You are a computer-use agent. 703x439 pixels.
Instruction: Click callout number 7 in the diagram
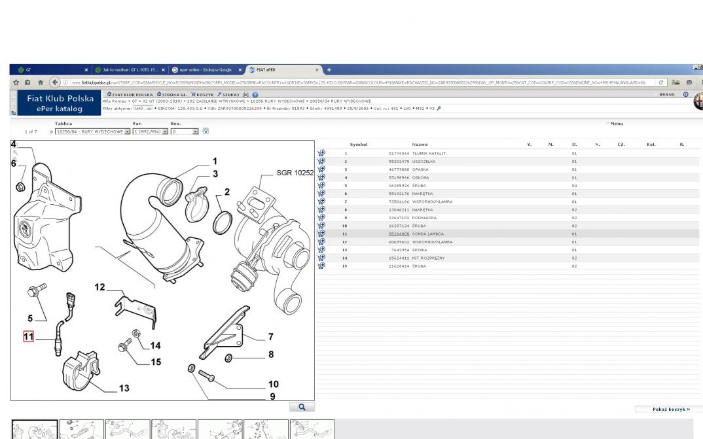coord(271,336)
